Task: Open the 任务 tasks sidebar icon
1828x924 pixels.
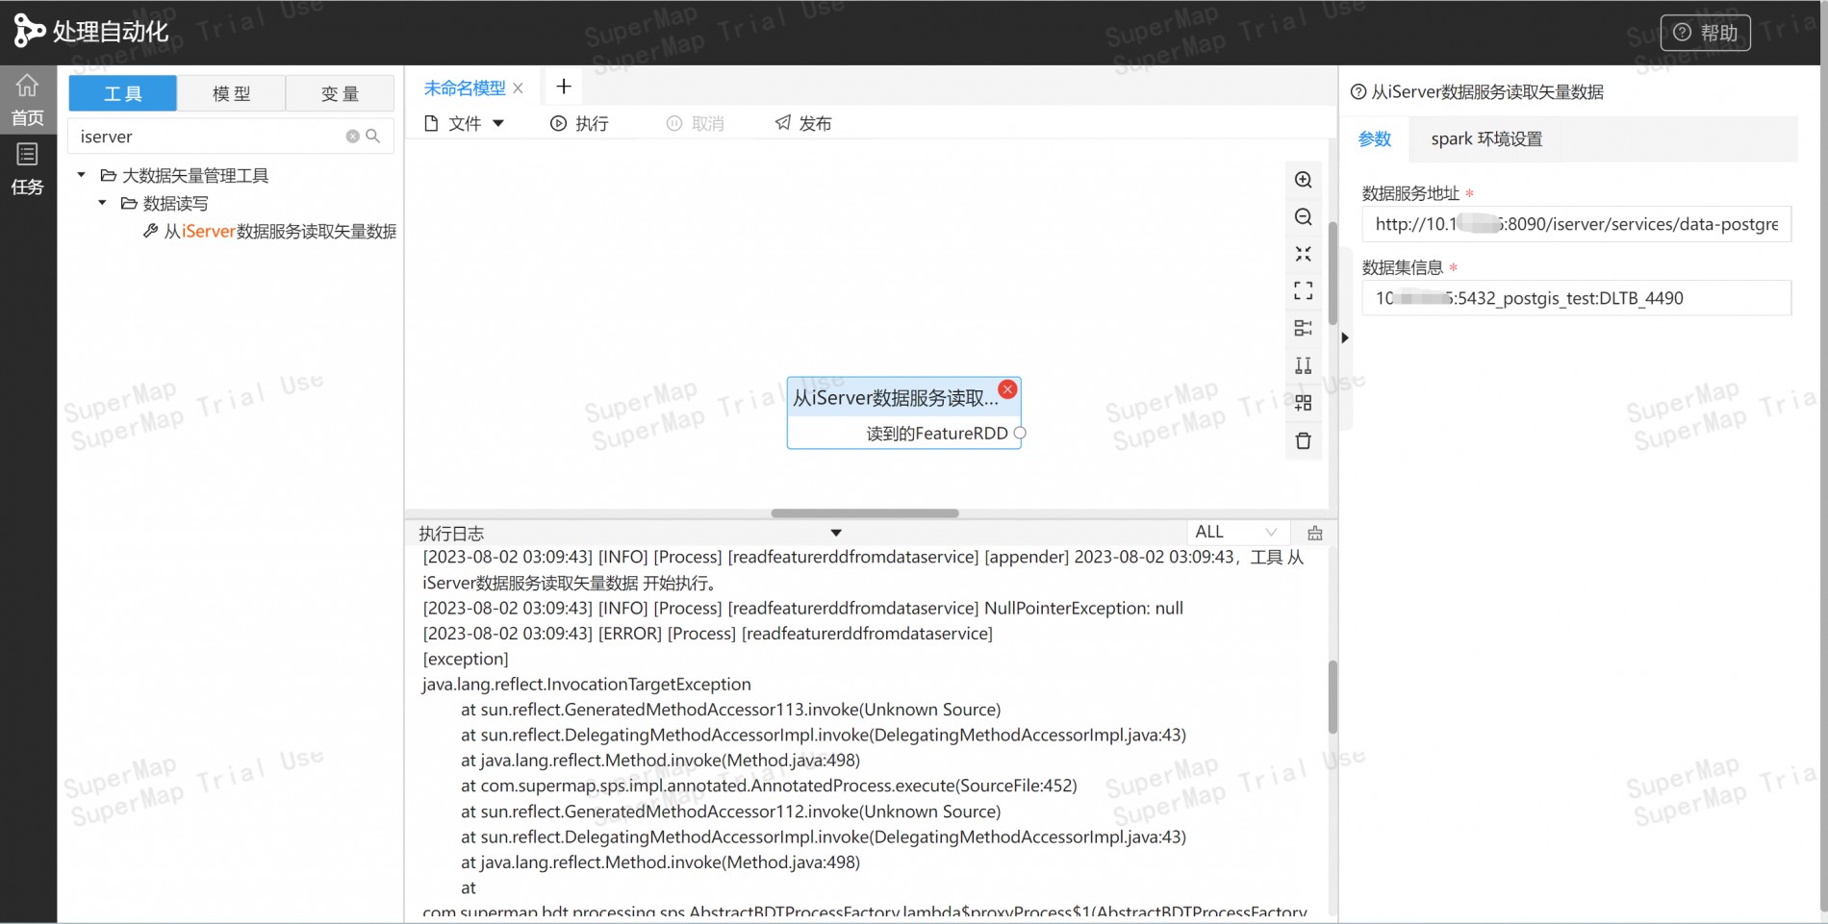Action: point(28,168)
